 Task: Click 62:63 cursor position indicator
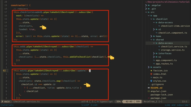tap(129, 102)
